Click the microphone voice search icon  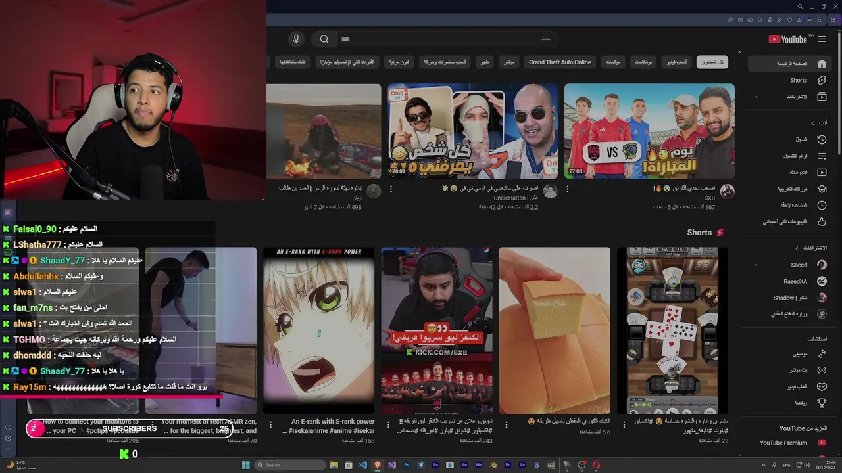pos(296,39)
